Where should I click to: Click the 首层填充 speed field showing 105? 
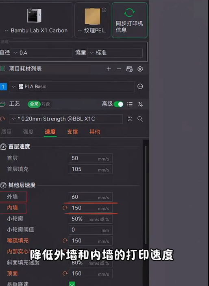[91, 169]
